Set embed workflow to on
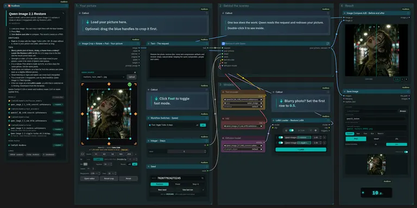The width and height of the screenshot is (417, 208). [x=396, y=144]
